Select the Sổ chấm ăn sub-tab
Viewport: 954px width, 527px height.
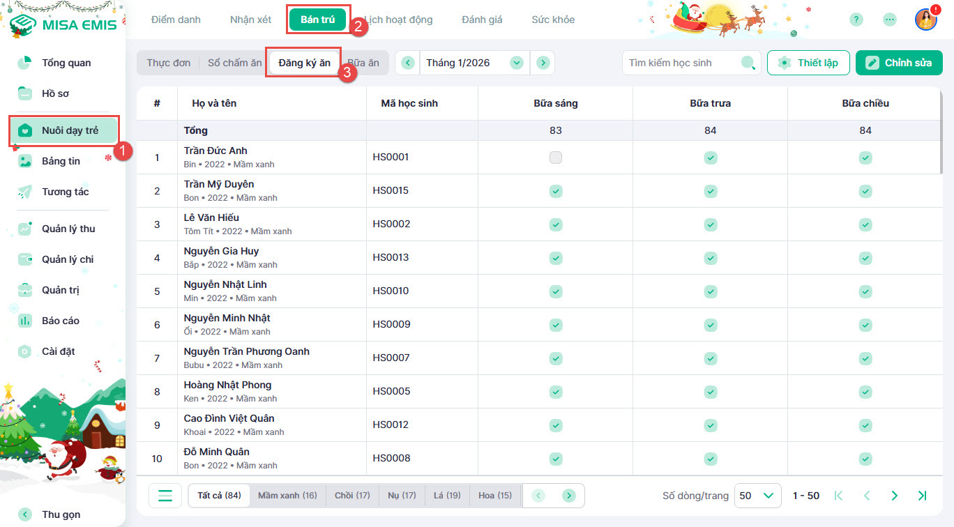[x=235, y=63]
